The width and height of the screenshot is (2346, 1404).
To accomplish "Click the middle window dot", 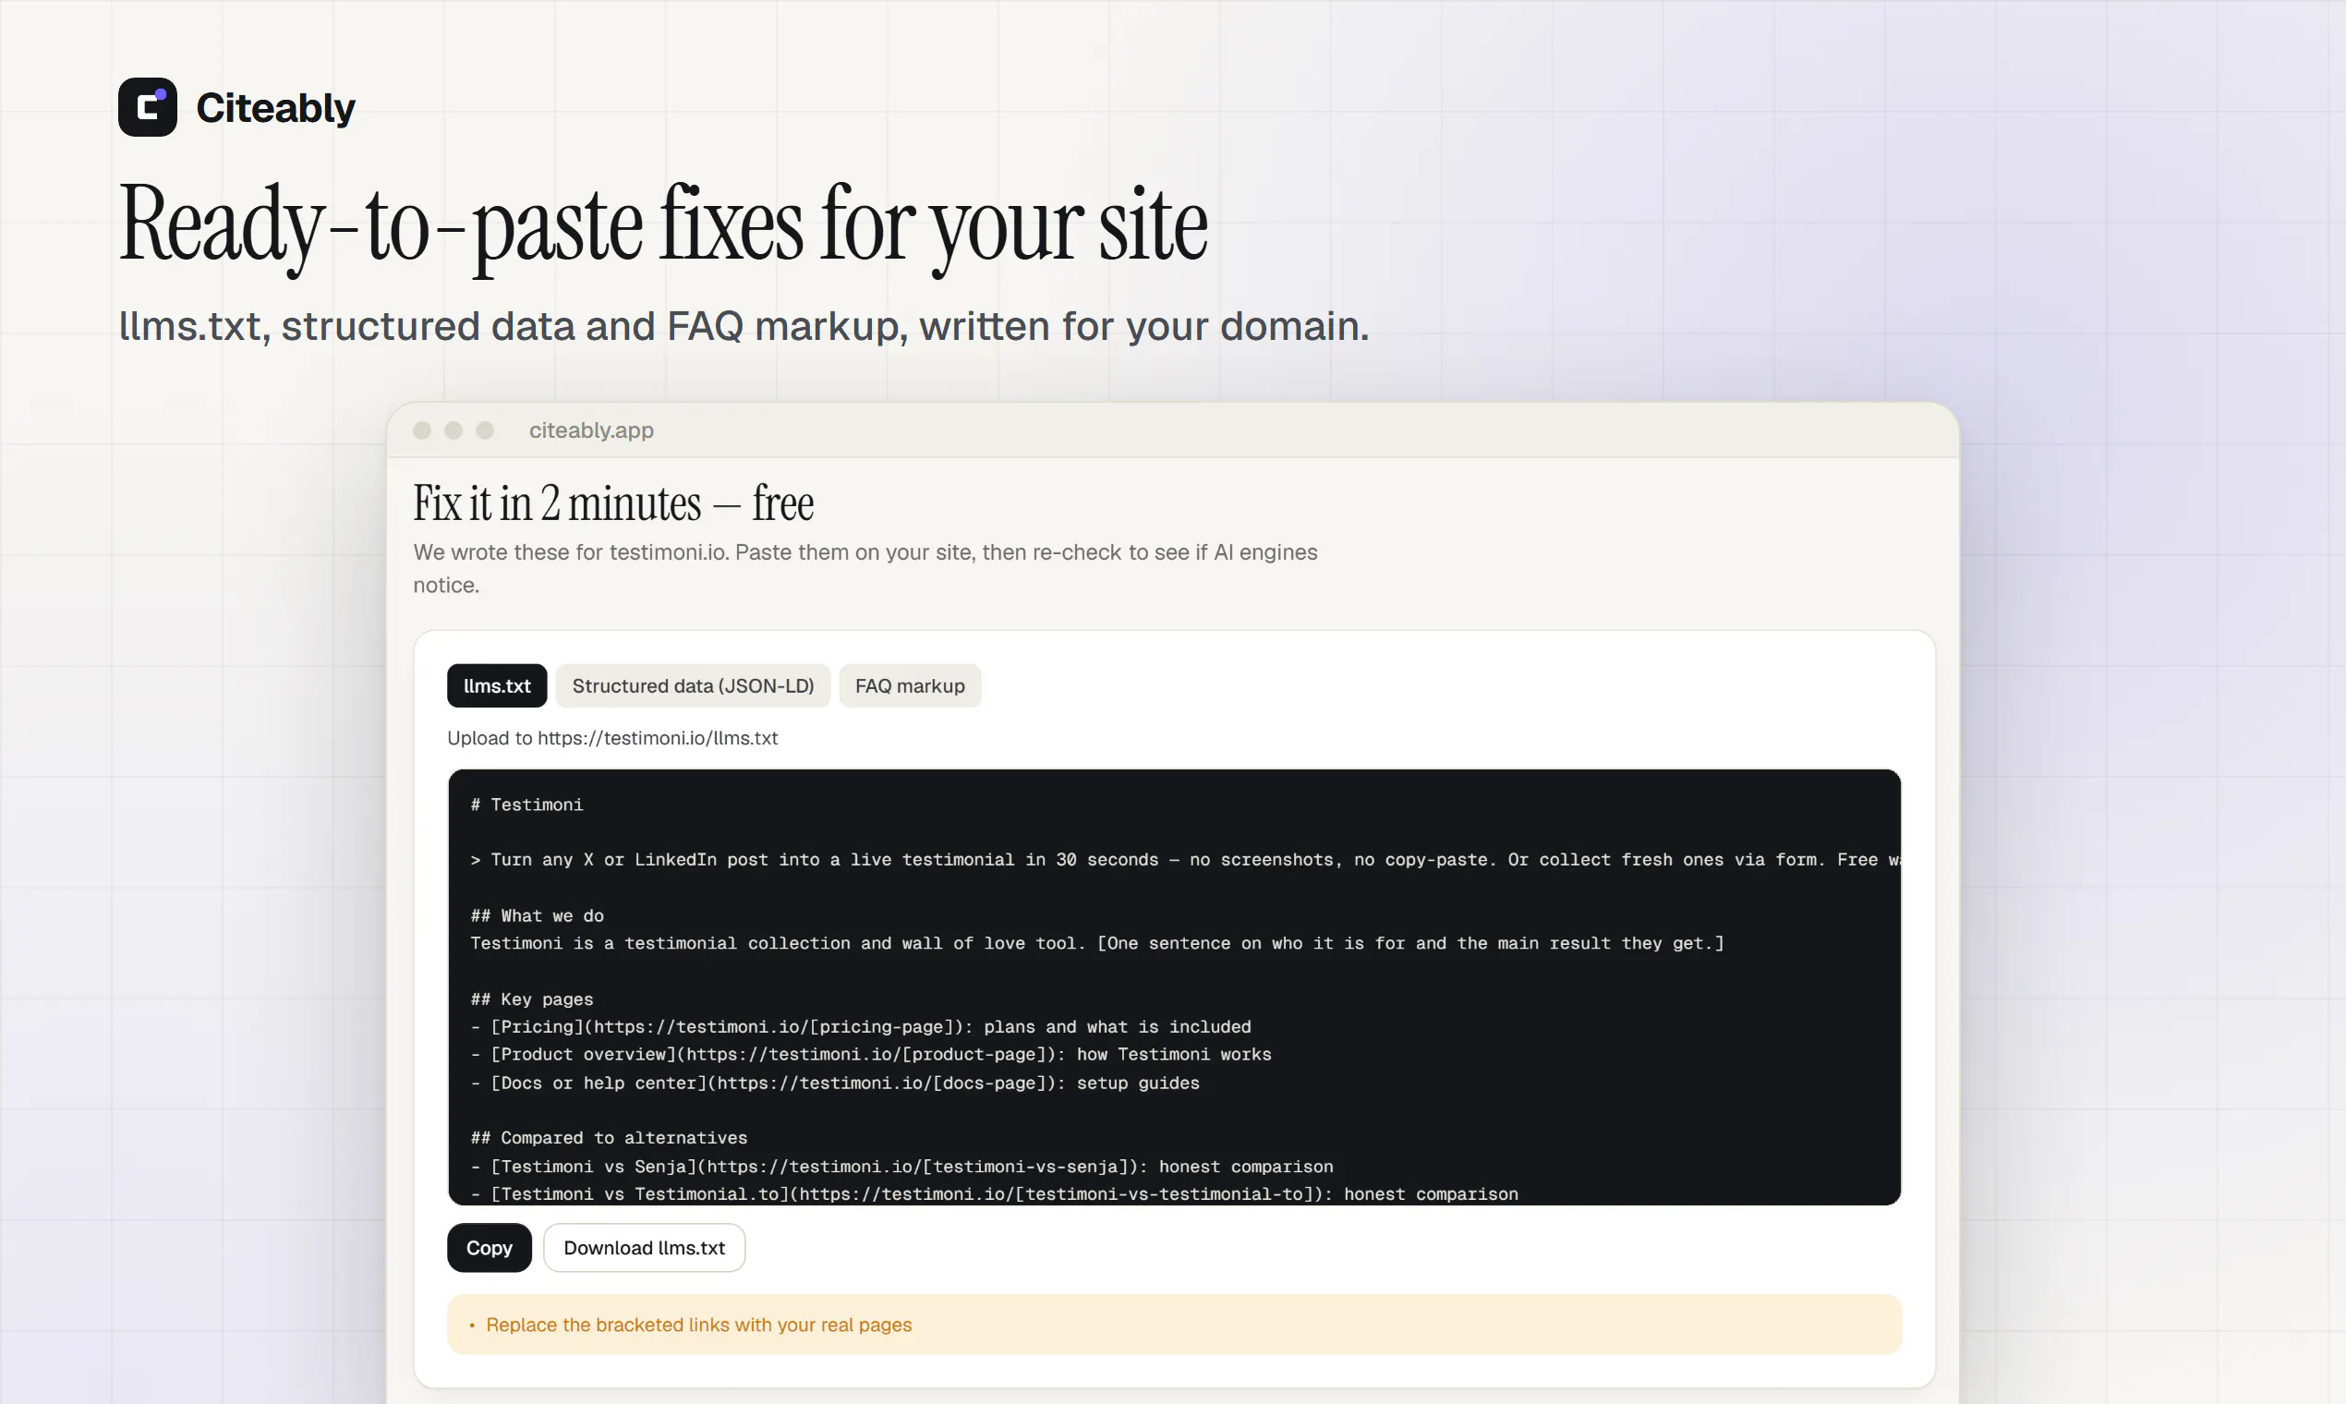I will (x=453, y=430).
